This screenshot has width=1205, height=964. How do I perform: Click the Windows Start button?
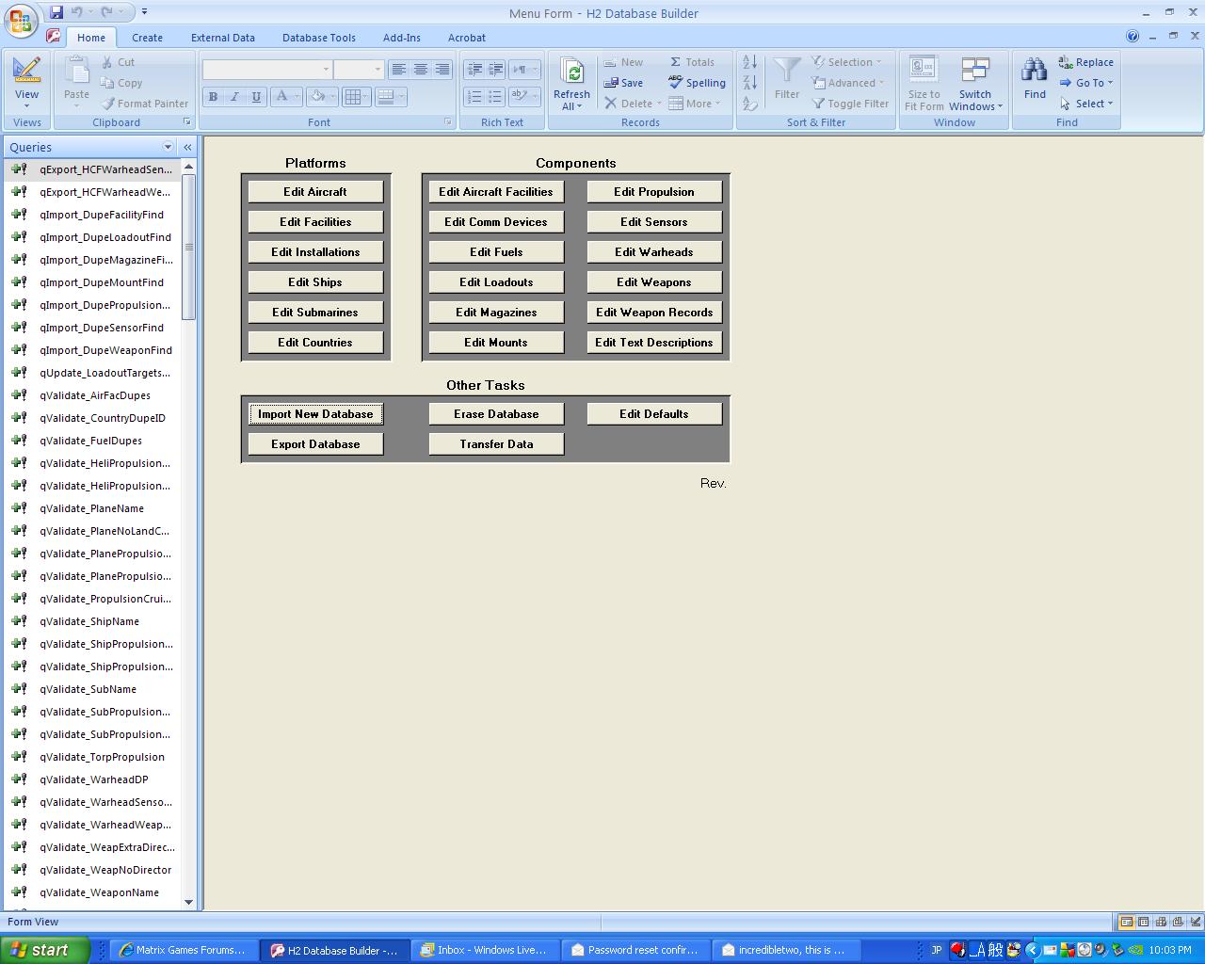pos(45,950)
